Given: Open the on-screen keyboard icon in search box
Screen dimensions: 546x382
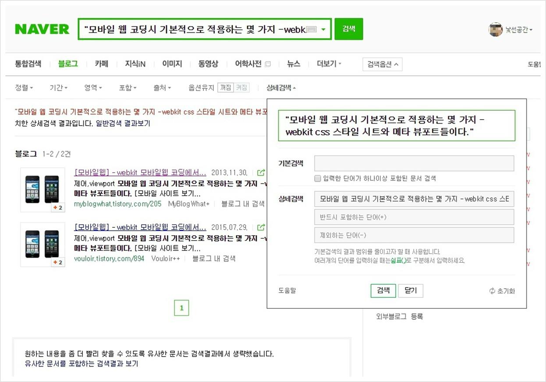Looking at the screenshot, I should pos(311,30).
